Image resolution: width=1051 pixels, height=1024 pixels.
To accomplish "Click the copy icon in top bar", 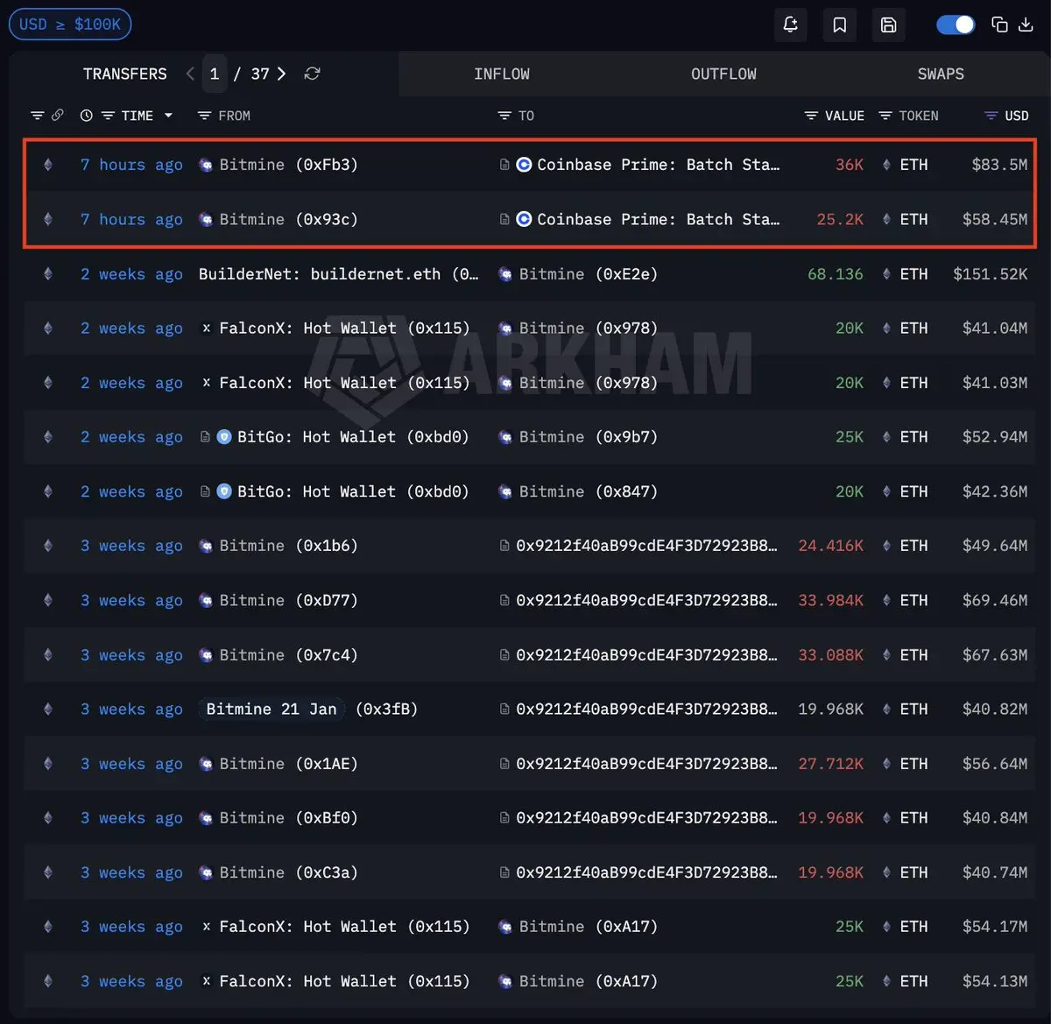I will point(999,25).
